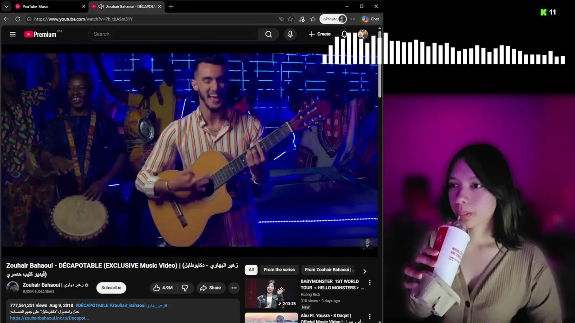Open options for Abu Ft. Yousra video
The image size is (575, 323).
370,316
